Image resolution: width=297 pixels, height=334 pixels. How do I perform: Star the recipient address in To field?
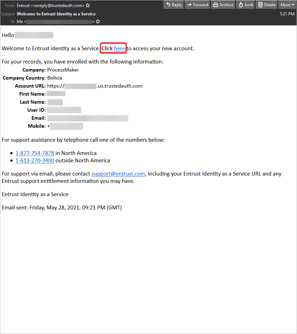[98, 22]
